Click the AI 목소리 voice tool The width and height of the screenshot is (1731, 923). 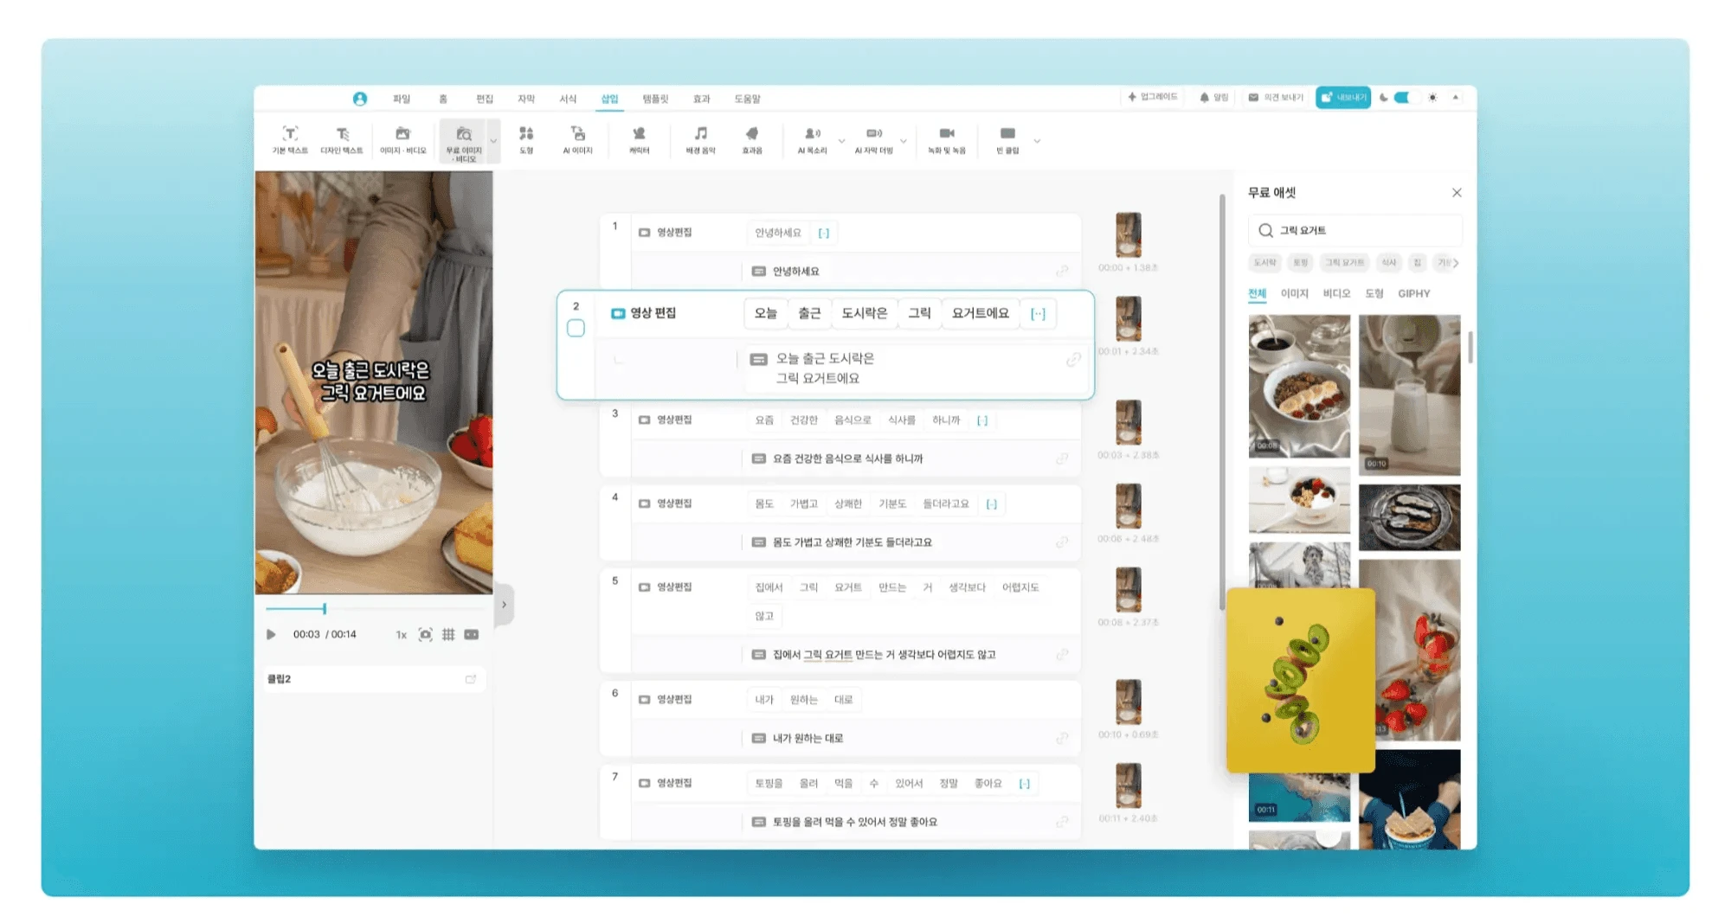click(812, 139)
